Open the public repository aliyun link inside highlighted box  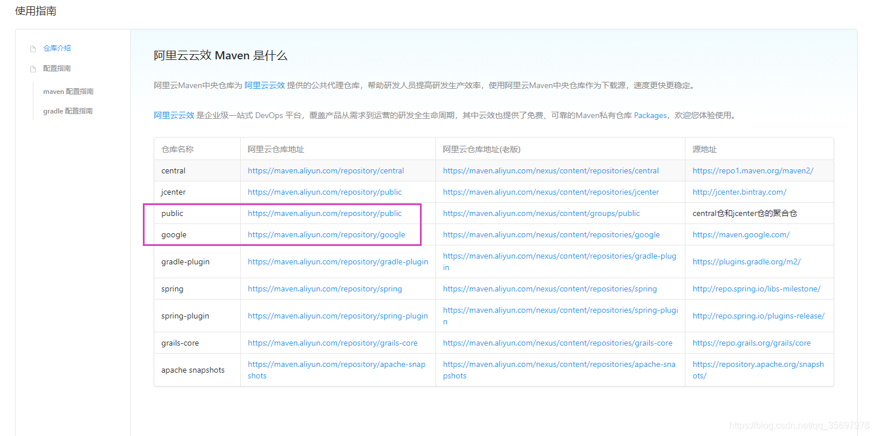tap(324, 213)
